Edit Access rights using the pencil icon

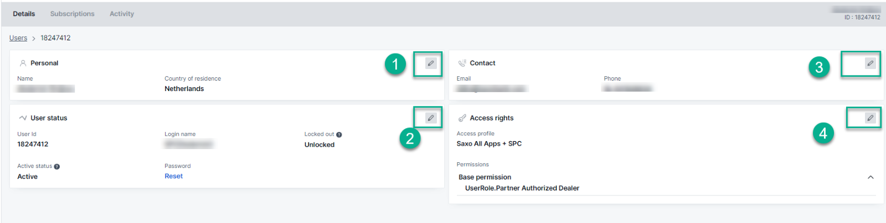click(x=870, y=118)
